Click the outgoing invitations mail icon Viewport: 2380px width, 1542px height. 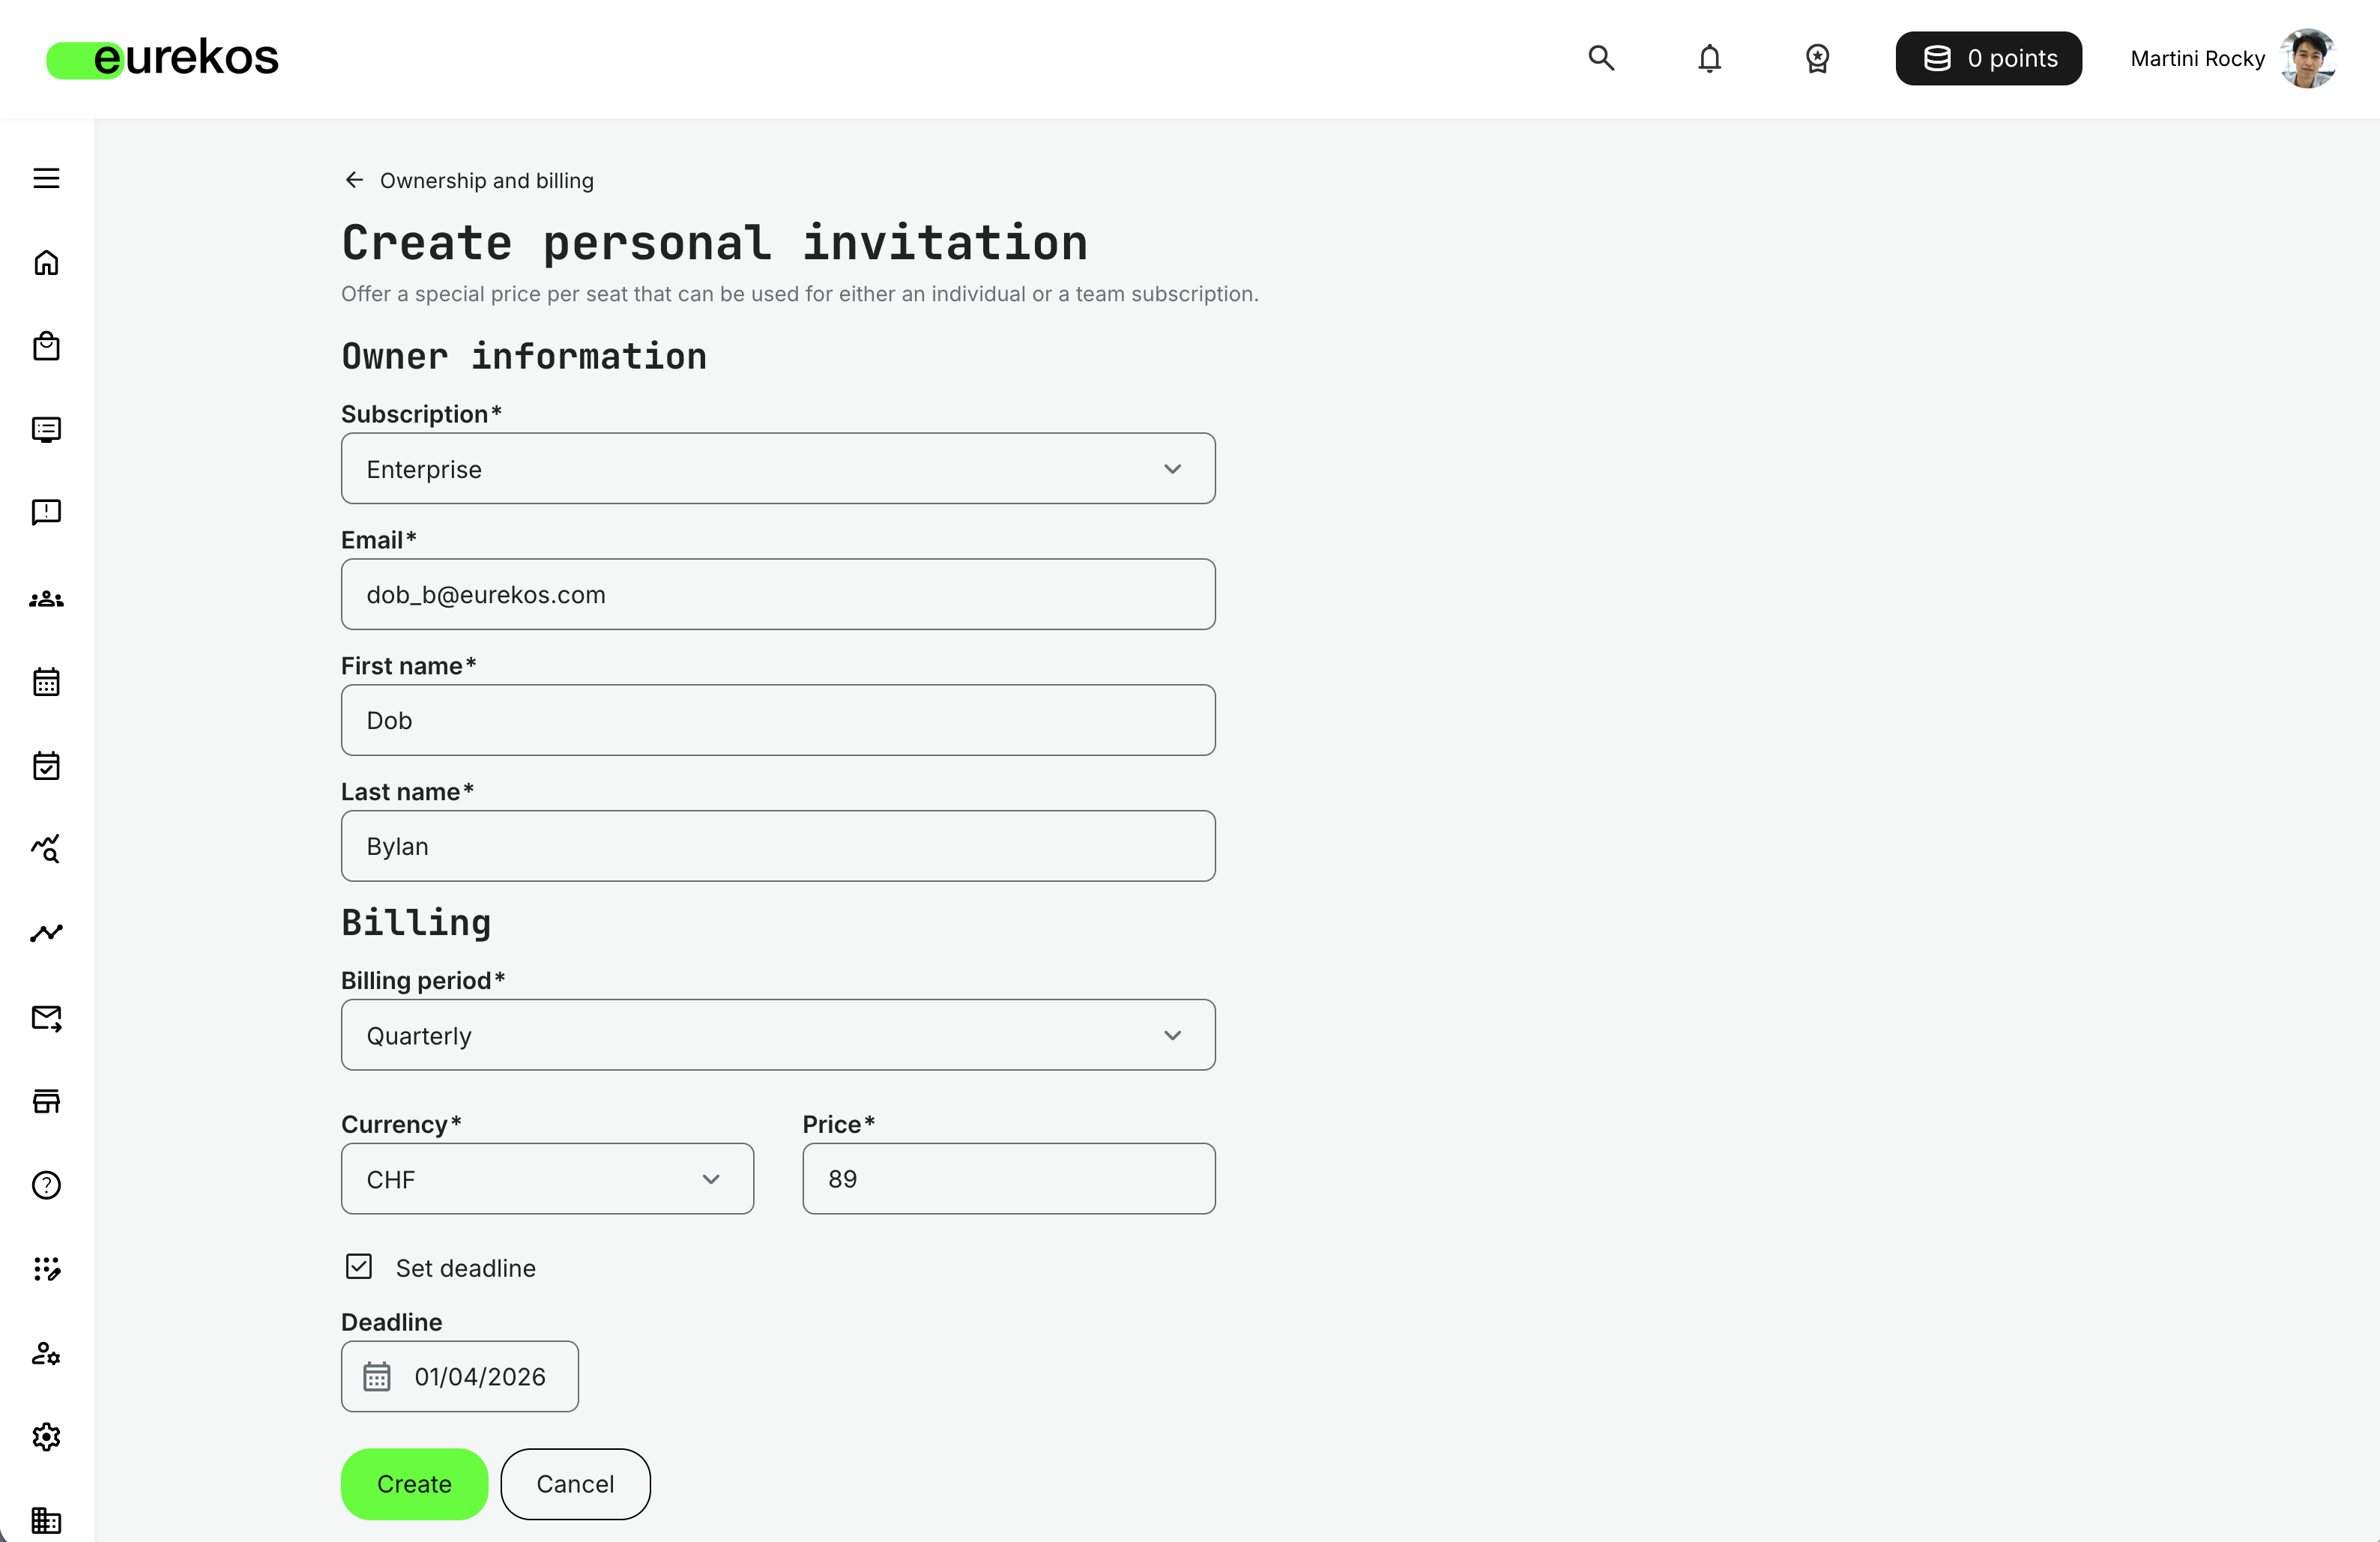point(46,1018)
